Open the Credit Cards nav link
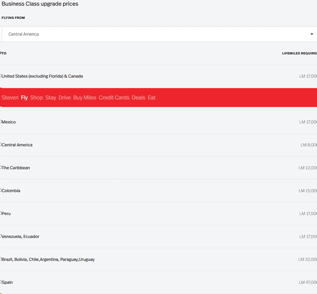This screenshot has width=317, height=294. 114,97
